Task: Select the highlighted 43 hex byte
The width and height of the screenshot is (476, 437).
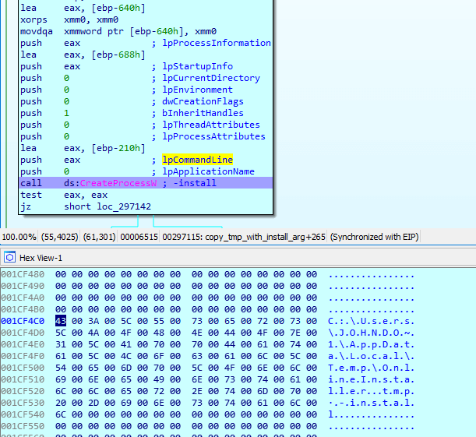Action: pyautogui.click(x=61, y=321)
